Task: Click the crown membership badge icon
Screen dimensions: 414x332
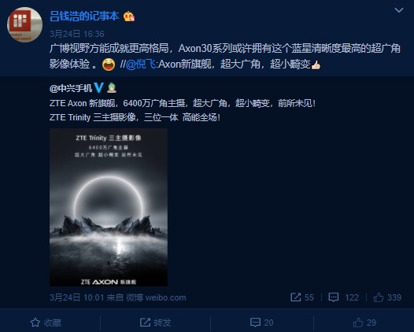Action: pyautogui.click(x=129, y=17)
